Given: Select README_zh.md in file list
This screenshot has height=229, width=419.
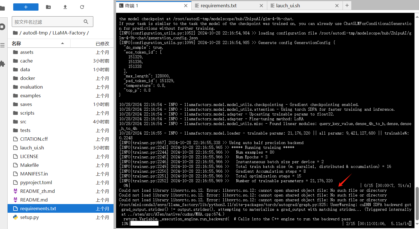Looking at the screenshot, I should coord(37,191).
